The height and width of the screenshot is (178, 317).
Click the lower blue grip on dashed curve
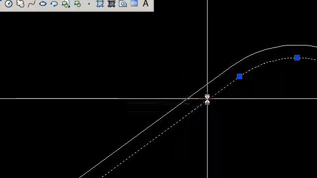tap(240, 77)
